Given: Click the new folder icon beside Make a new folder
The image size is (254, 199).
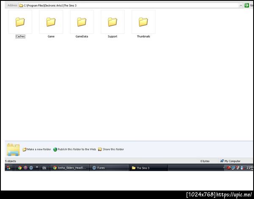Looking at the screenshot, I should coord(24,149).
